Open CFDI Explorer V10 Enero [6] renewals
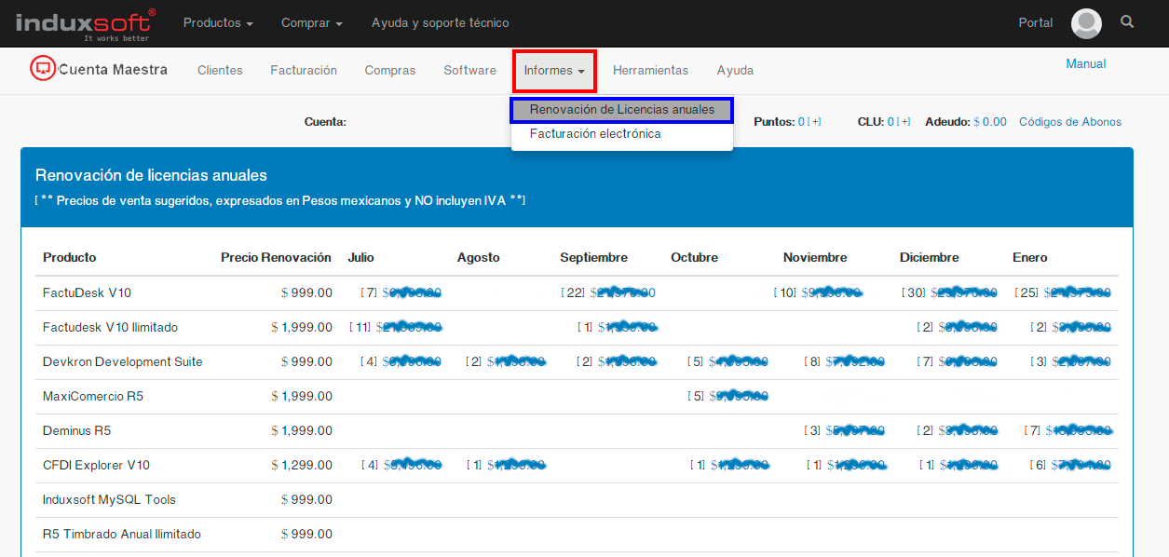 pyautogui.click(x=1070, y=466)
